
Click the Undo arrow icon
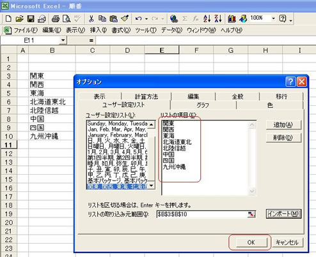pyautogui.click(x=139, y=18)
